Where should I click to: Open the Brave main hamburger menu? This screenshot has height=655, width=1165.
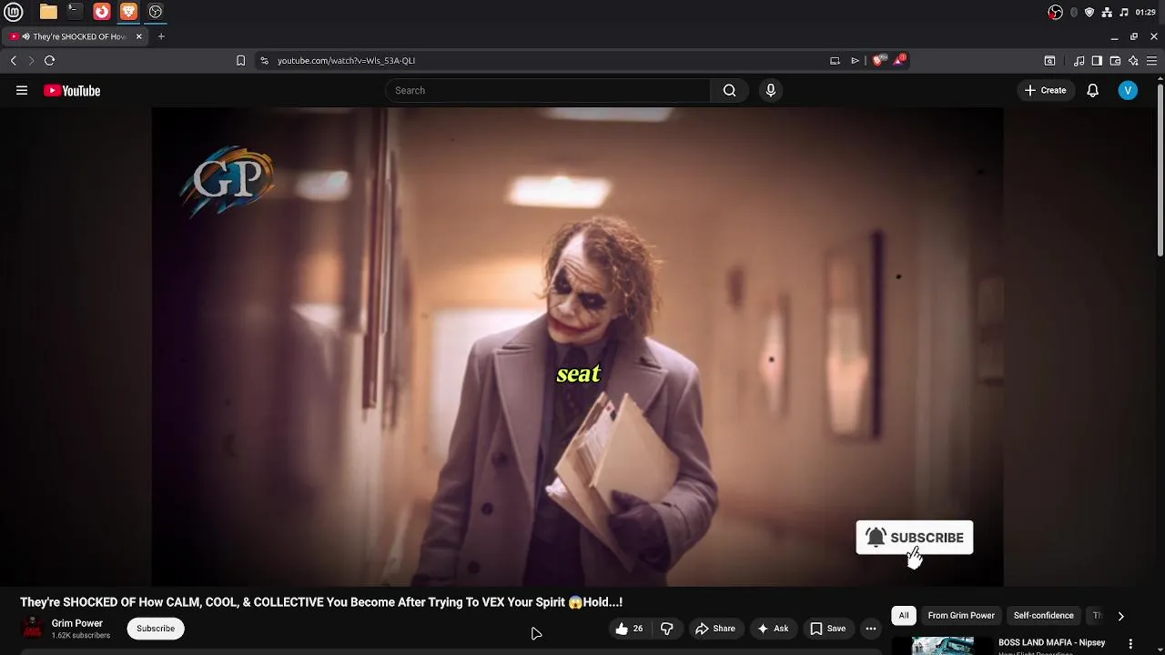[x=1152, y=61]
